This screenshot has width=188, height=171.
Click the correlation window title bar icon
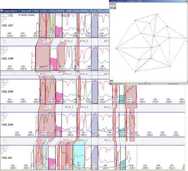point(1,11)
